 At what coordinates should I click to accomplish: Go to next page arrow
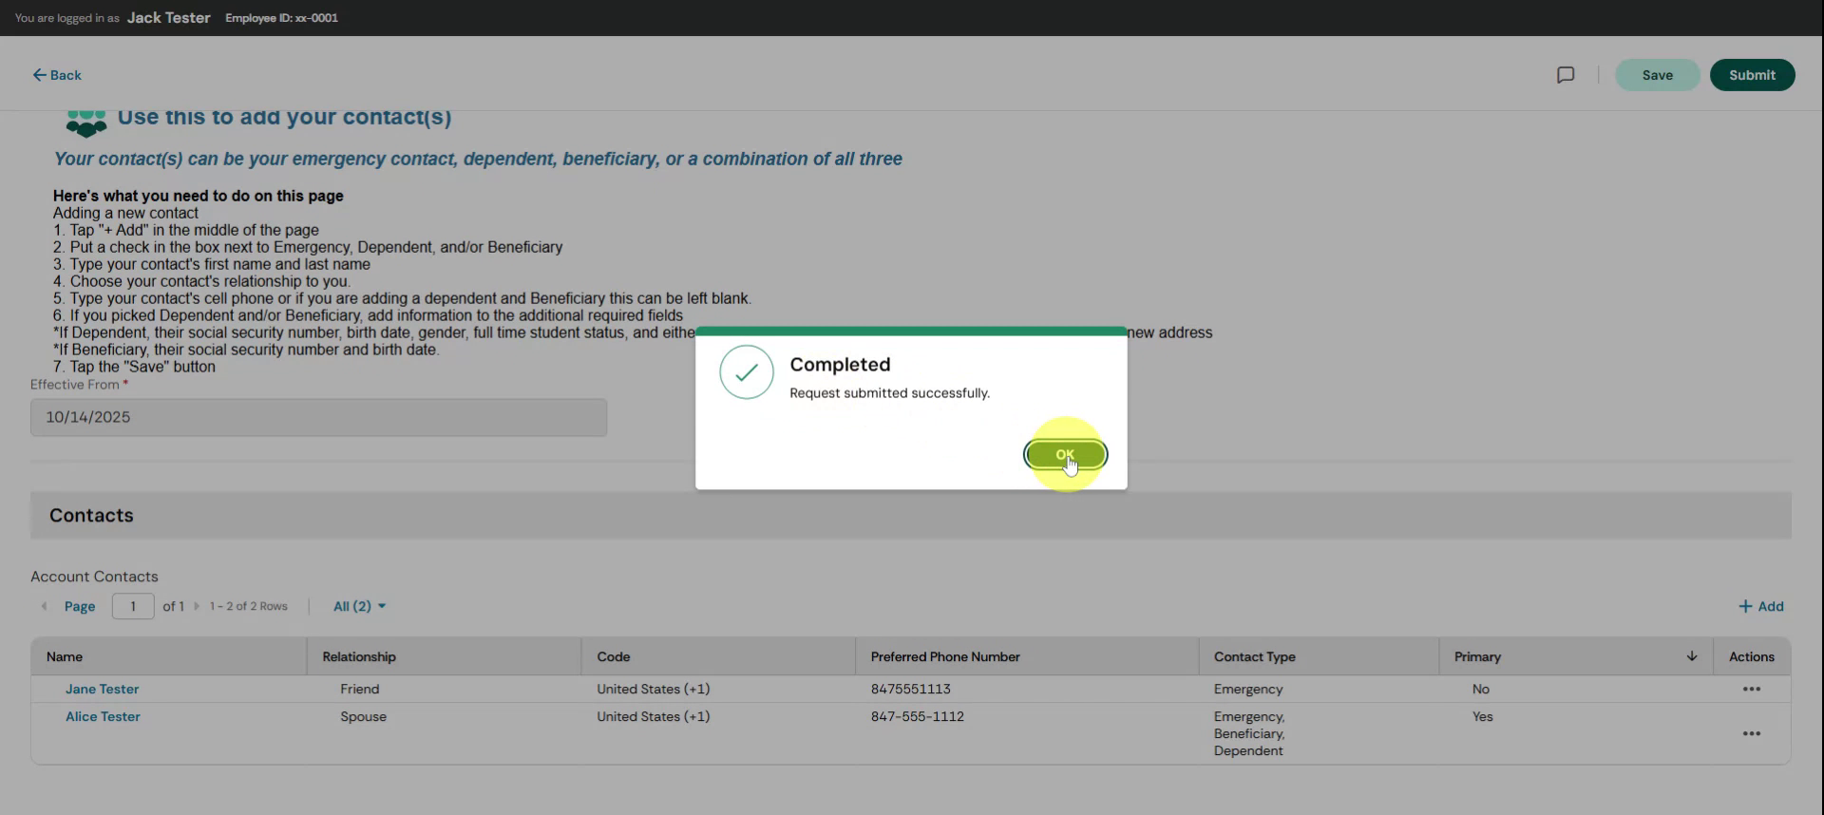click(x=197, y=606)
